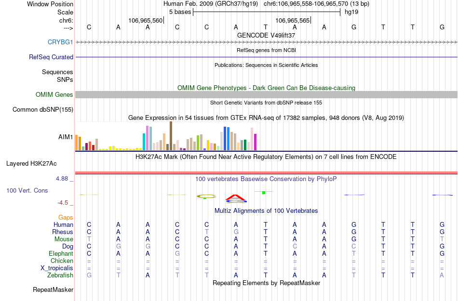
Task: Click the Zebrafish species row label
Action: point(60,275)
